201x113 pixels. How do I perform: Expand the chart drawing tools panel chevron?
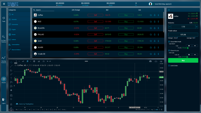(11, 110)
